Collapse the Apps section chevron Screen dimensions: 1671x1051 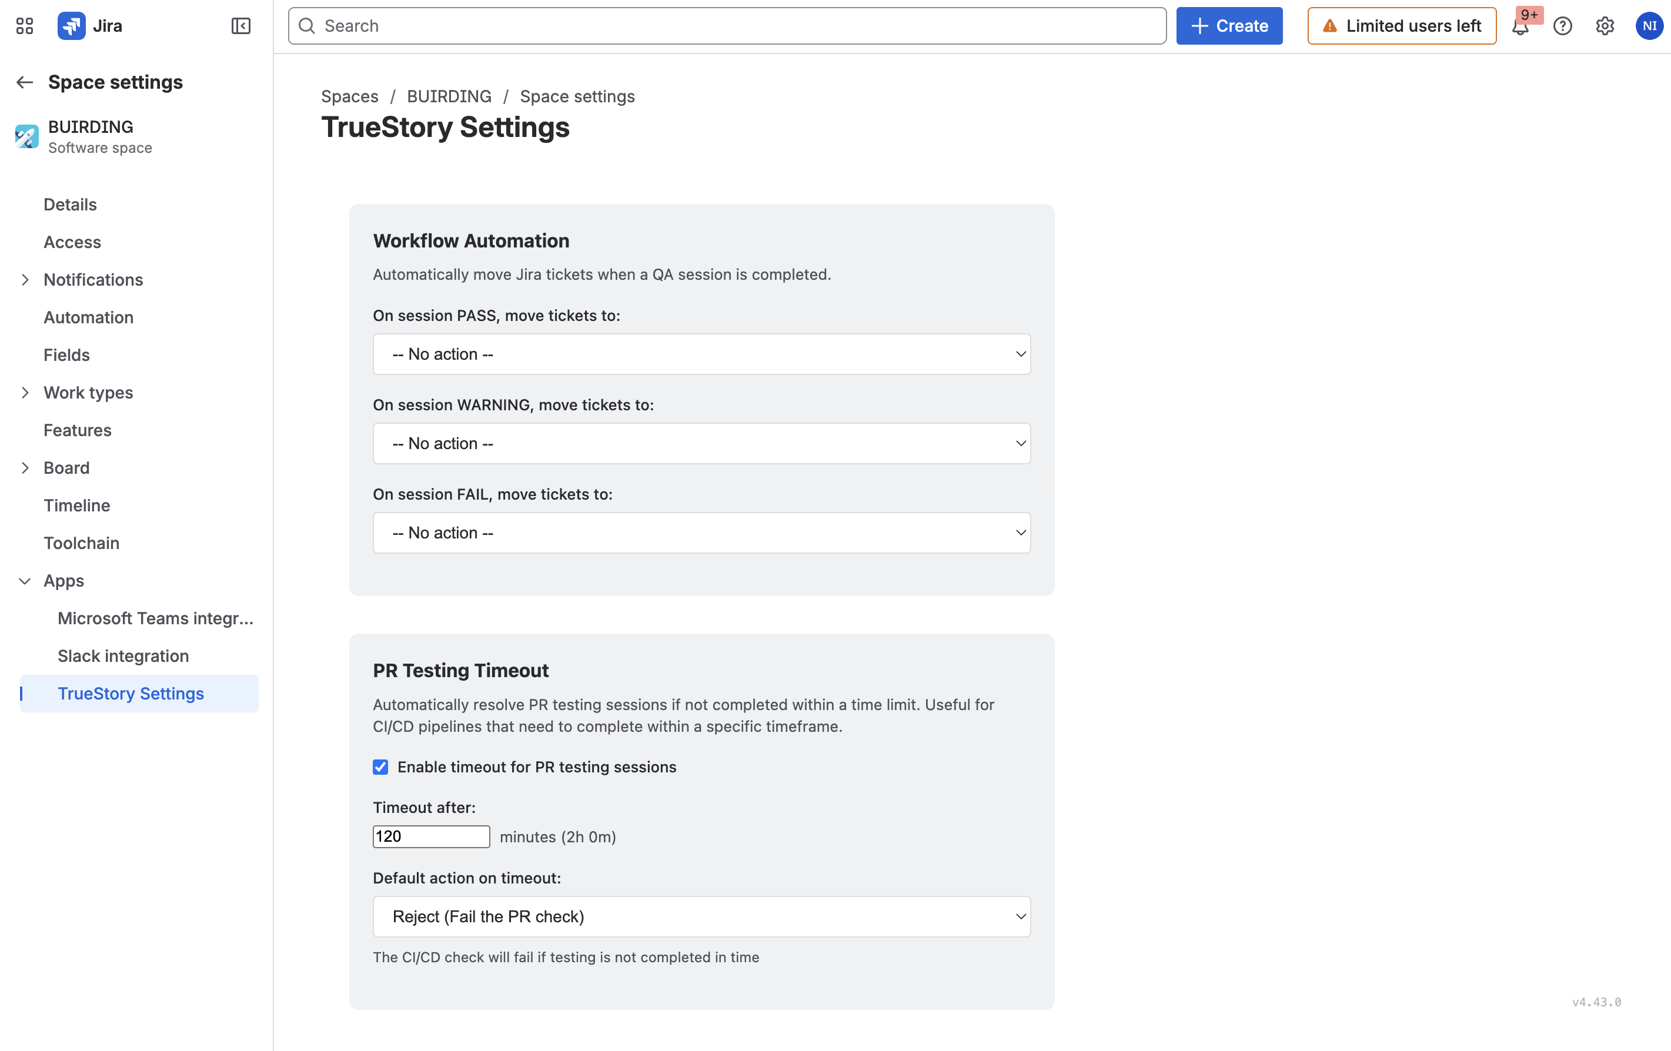[x=25, y=581]
